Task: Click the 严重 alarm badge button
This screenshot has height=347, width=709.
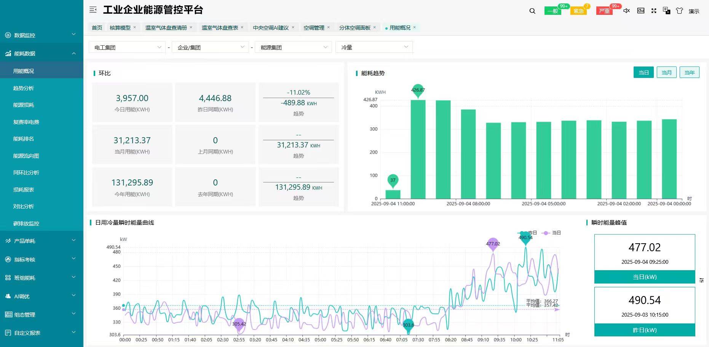Action: point(604,11)
